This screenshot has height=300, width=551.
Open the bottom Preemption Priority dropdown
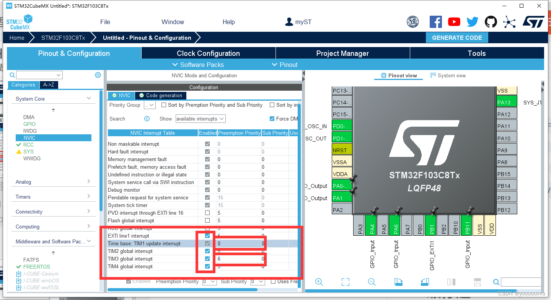[x=209, y=281]
